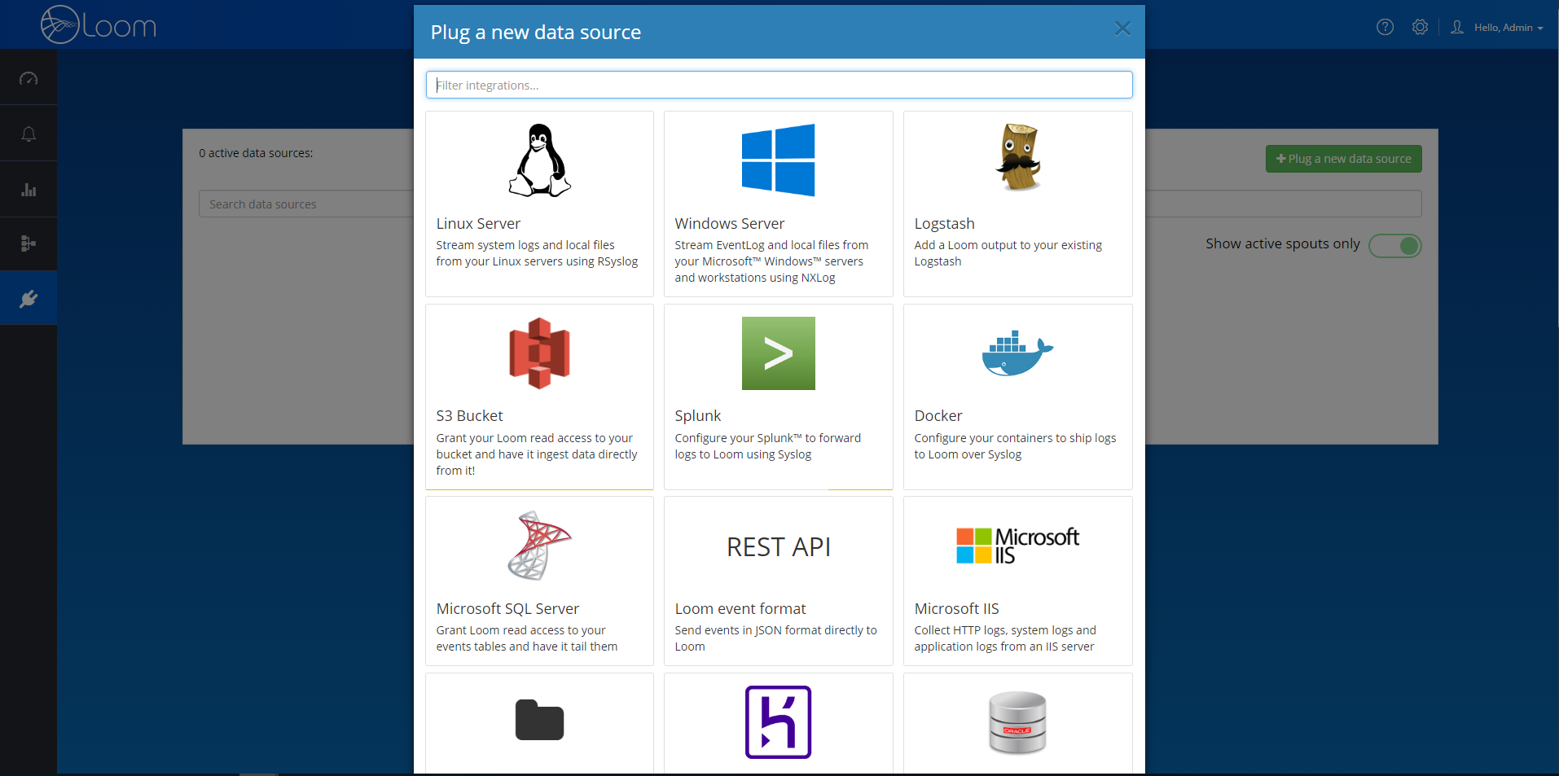
Task: Click the Linux Server RSyslog description
Action: point(537,253)
